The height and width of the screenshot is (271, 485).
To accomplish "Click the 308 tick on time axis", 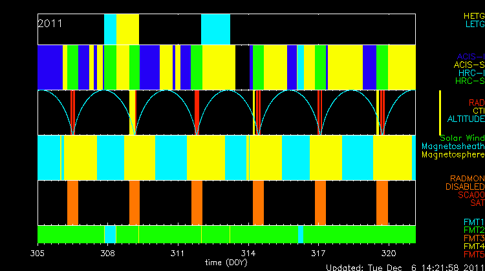I will (108, 254).
